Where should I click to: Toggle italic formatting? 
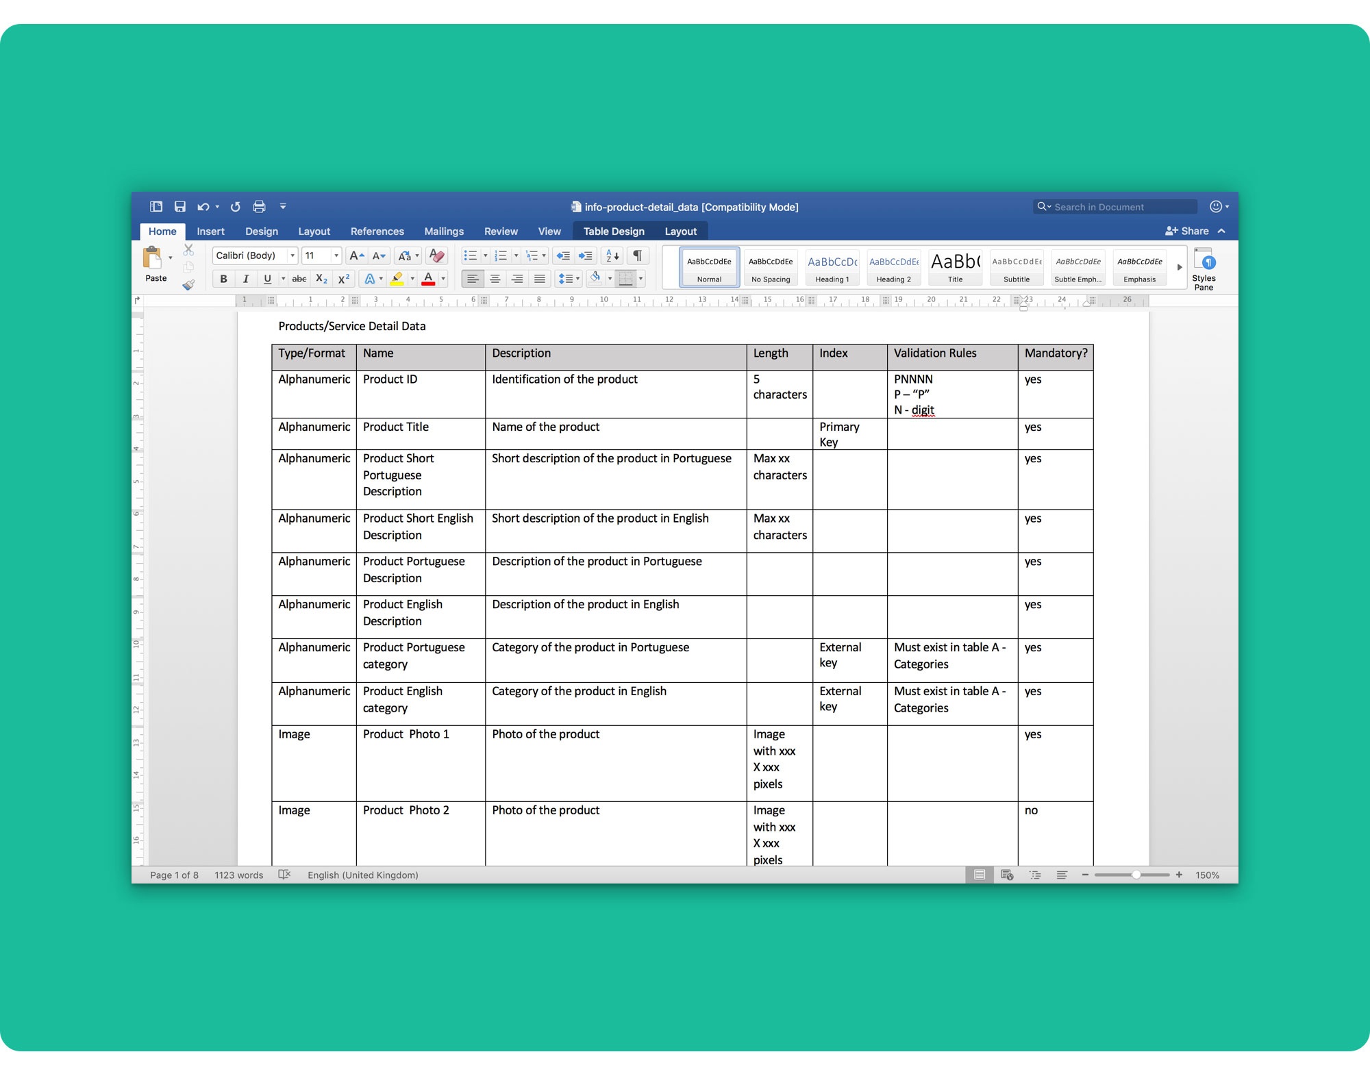245,279
